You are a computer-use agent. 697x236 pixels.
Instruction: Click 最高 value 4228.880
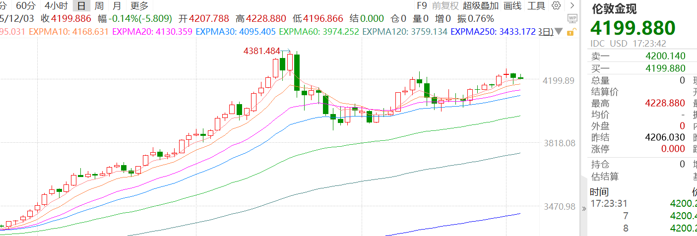(x=665, y=103)
